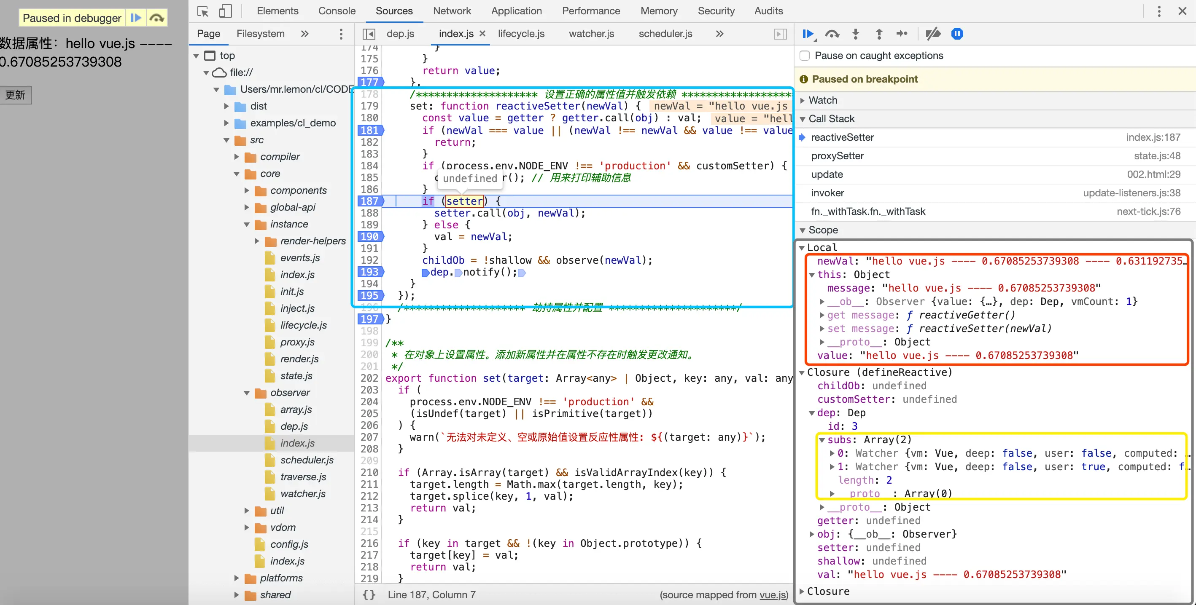Expand the Watch section
The height and width of the screenshot is (605, 1196).
pos(823,100)
